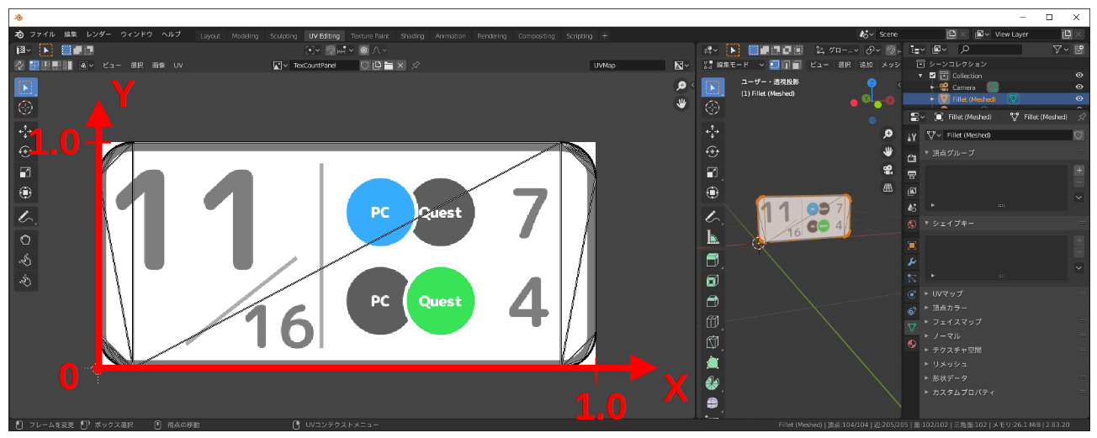This screenshot has width=1097, height=438.
Task: Select the Loop Cut tool
Action: (713, 322)
